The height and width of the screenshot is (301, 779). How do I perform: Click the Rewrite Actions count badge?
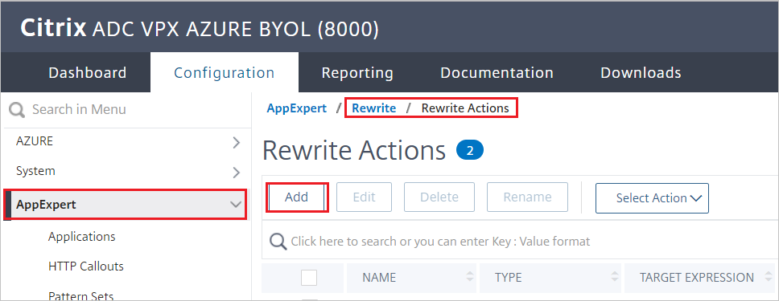[469, 150]
